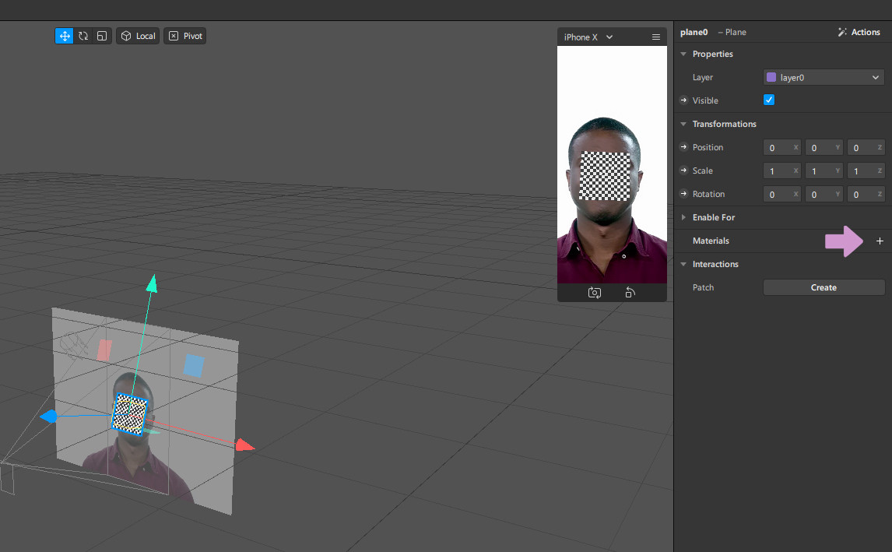
Task: Click the Create patch button
Action: (x=824, y=287)
